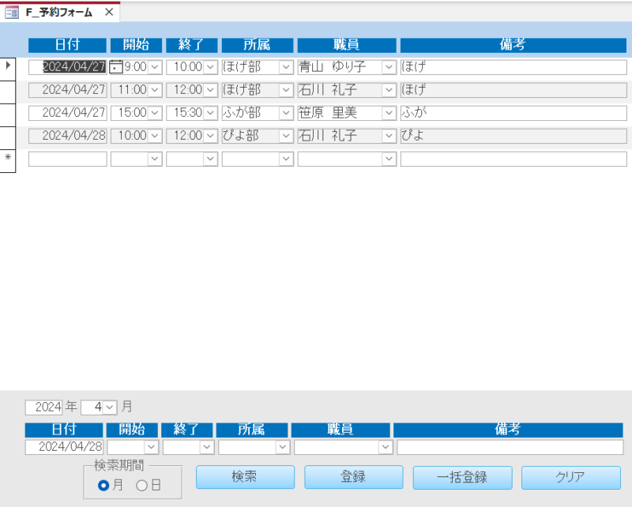Viewport: 632px width, 507px height.
Task: Select the 月 search period radio button
Action: coord(103,486)
